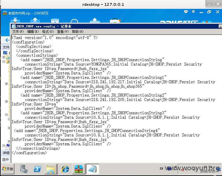
Task: Launch Internet Explorer from taskbar
Action: [x=65, y=169]
